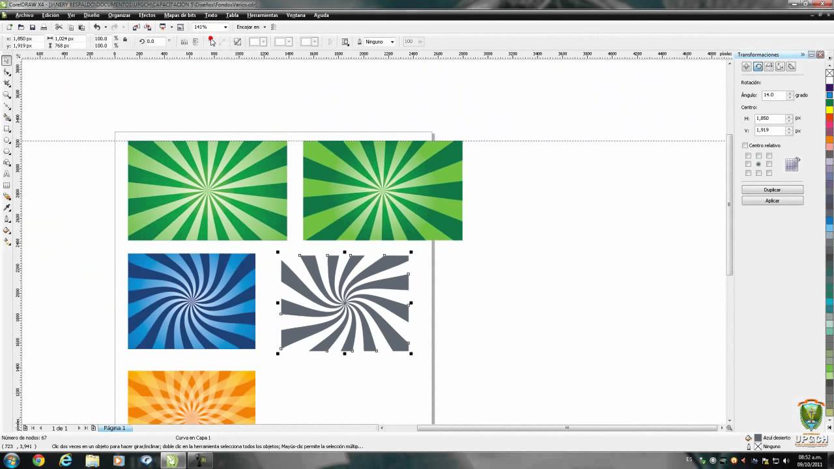Open the Mapas de bits menu
This screenshot has height=469, width=834.
180,15
